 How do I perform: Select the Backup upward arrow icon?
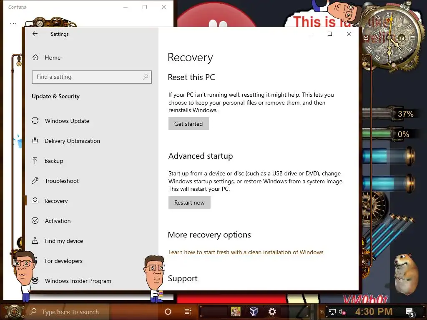[35, 160]
